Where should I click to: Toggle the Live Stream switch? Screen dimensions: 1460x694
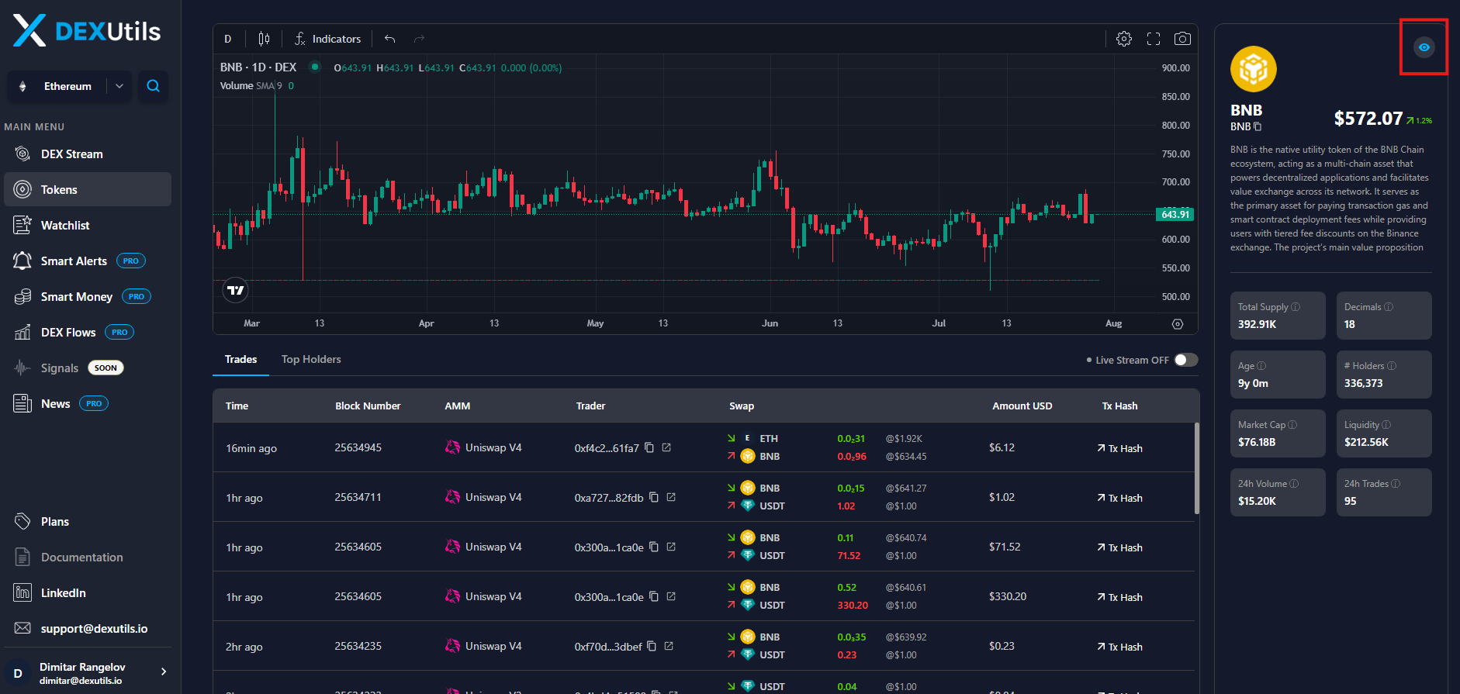click(x=1186, y=360)
